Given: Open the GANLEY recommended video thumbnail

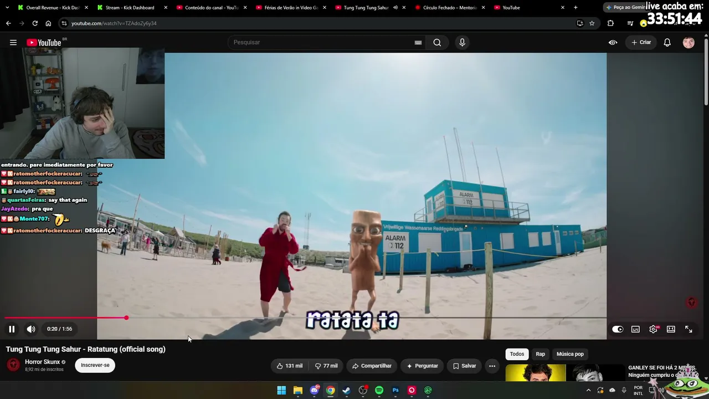Looking at the screenshot, I should [x=565, y=373].
